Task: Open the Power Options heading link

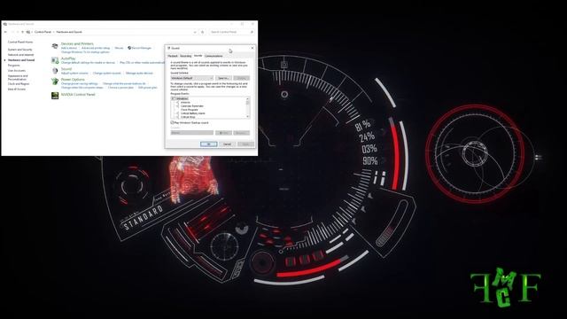Action: 73,80
